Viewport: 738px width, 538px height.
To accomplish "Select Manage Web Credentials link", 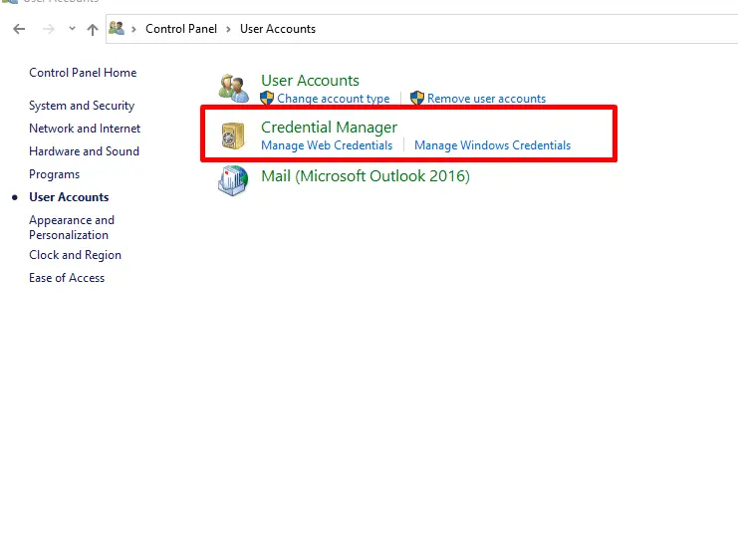I will point(327,145).
